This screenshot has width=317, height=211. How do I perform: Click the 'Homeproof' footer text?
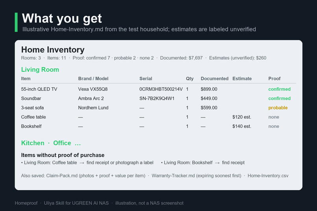coord(26,203)
